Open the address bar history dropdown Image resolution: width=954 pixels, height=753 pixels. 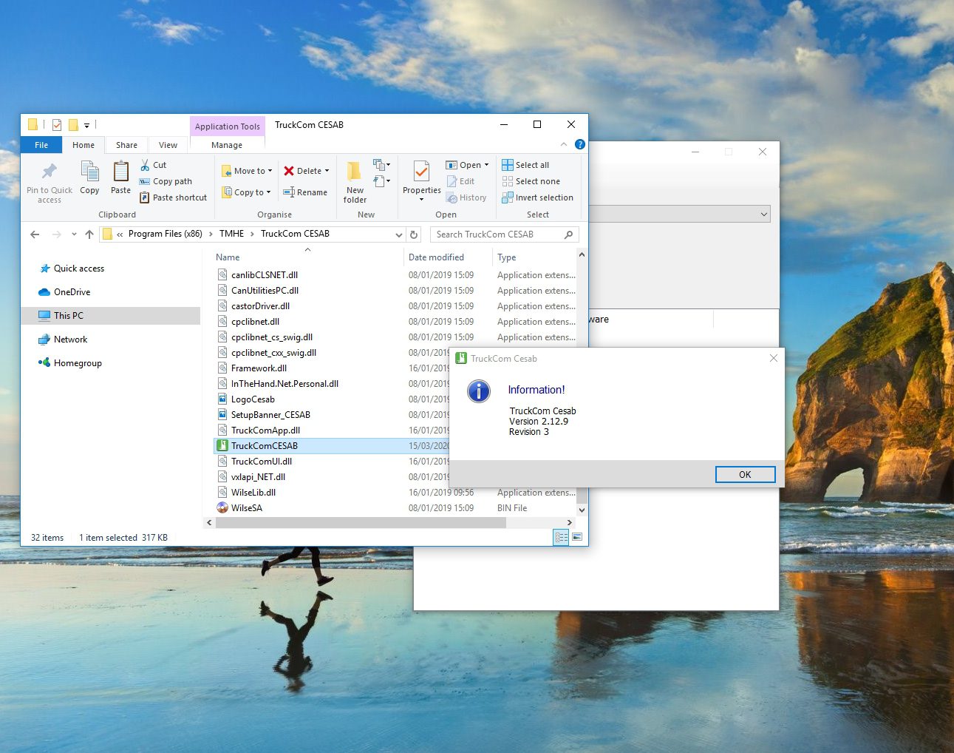[399, 234]
